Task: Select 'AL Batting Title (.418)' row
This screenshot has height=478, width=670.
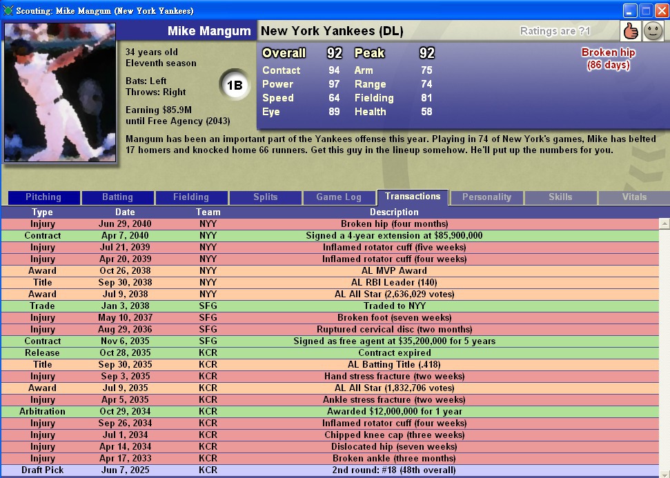Action: click(330, 365)
